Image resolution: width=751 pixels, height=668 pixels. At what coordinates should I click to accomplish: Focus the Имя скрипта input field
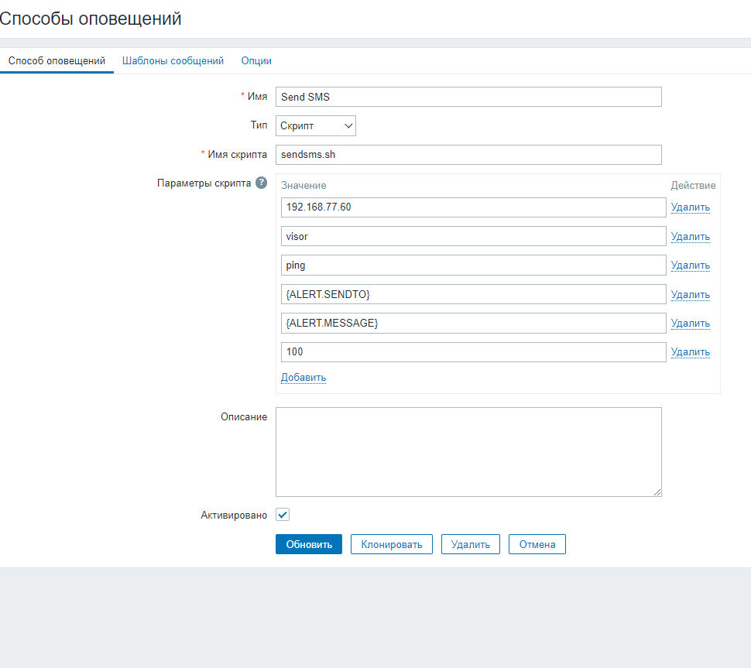[468, 155]
